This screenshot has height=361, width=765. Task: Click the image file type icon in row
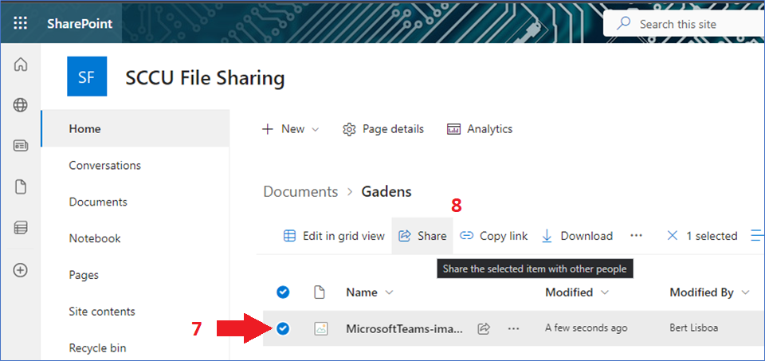320,329
